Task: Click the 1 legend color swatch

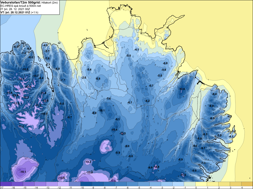Action: [x=213, y=184]
